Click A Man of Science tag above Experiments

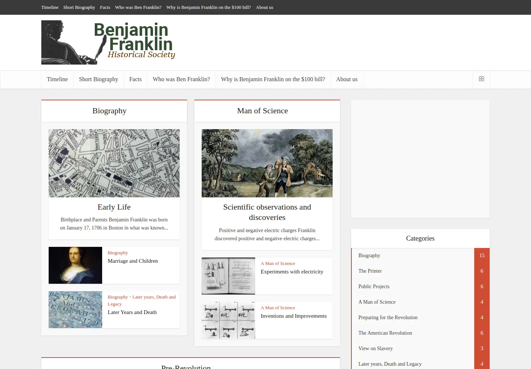pos(278,263)
